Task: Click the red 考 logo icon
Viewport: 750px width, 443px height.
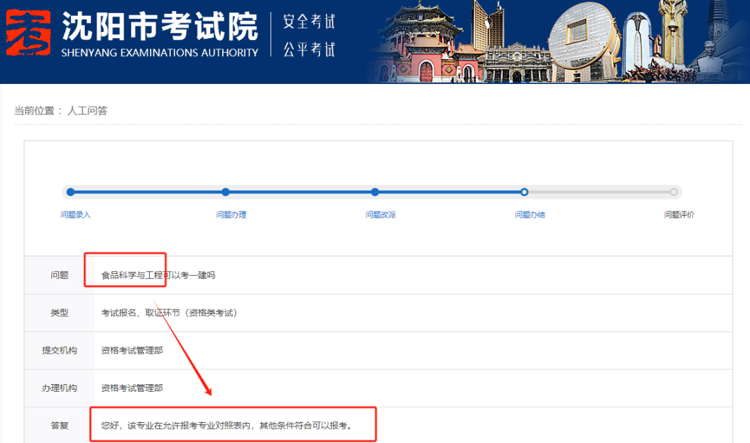Action: 28,33
